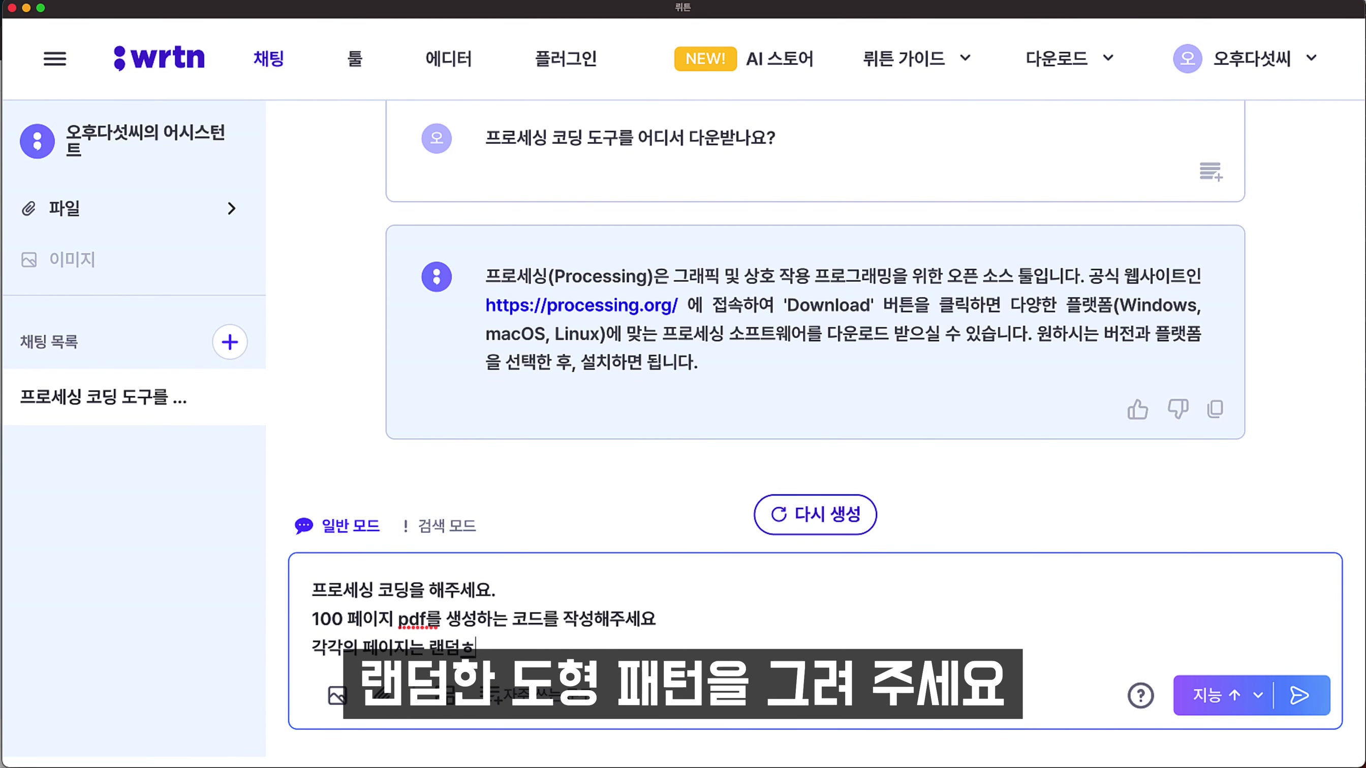
Task: Click the NEW! badge
Action: pos(705,58)
